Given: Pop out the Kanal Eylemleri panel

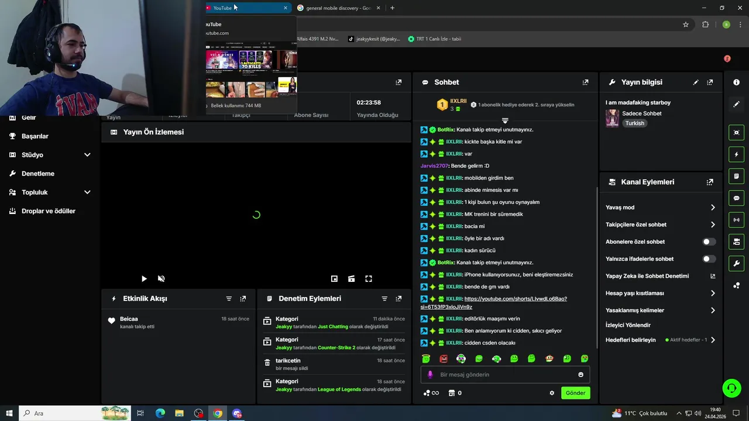Looking at the screenshot, I should click(x=710, y=182).
